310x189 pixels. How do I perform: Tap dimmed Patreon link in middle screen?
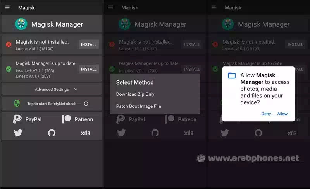pos(181,119)
